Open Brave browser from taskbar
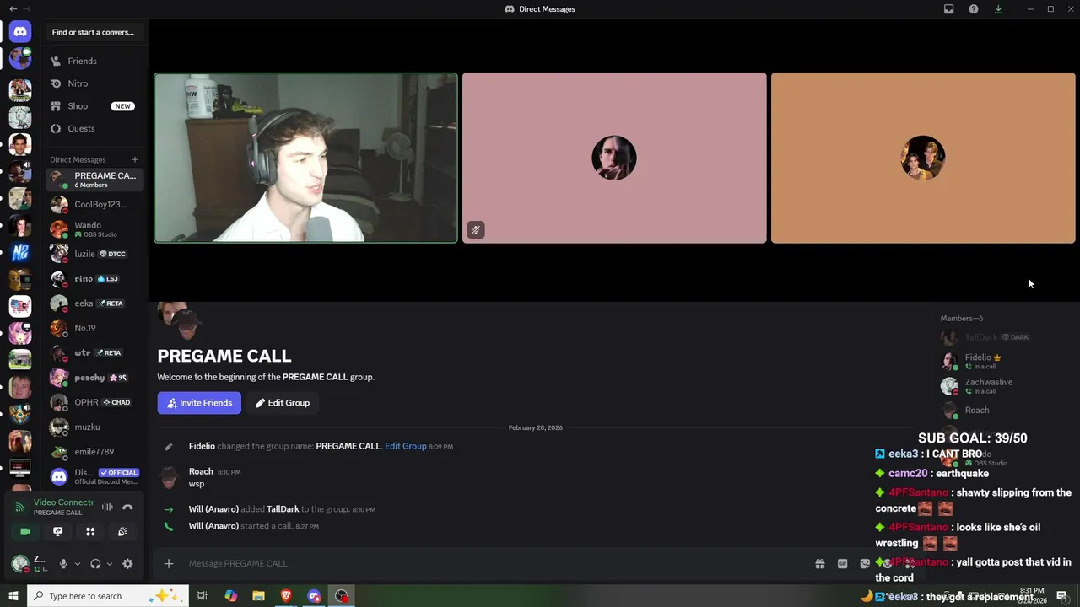Viewport: 1080px width, 607px height. click(286, 596)
